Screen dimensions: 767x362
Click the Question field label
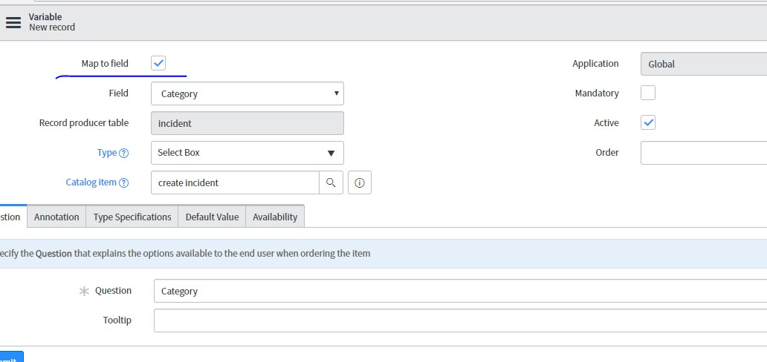[113, 290]
